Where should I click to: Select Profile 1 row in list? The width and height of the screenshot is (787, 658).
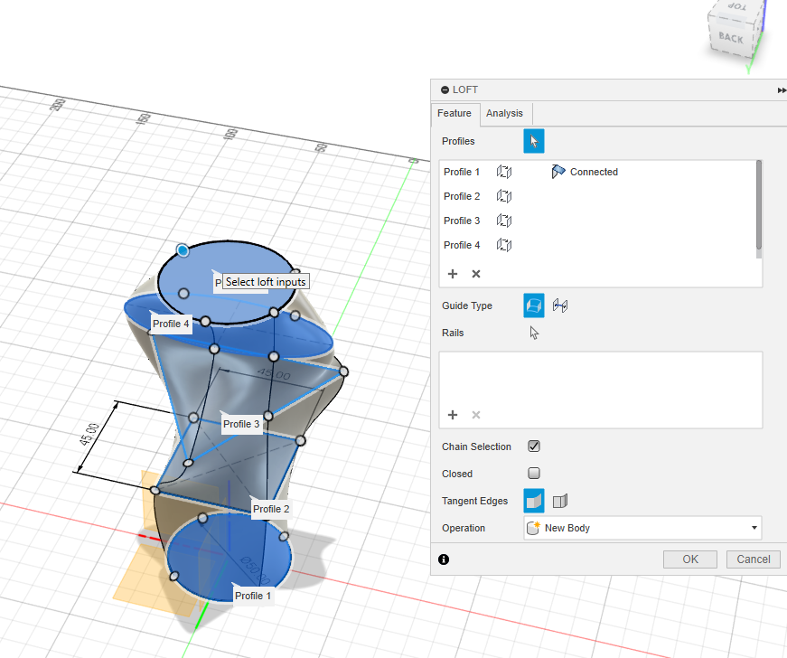tap(597, 172)
